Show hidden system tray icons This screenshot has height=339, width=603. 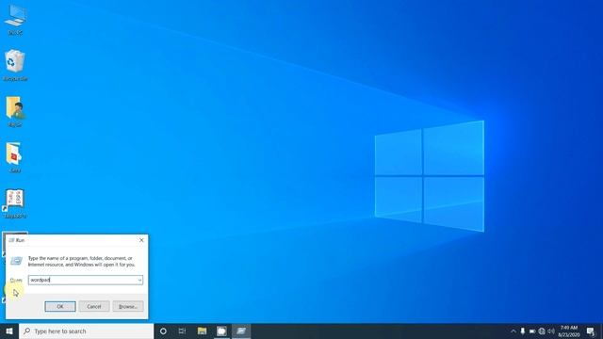coord(513,331)
